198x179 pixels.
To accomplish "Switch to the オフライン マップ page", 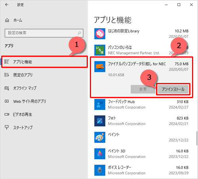I will [x=25, y=88].
